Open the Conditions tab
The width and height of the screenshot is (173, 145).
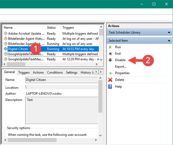click(55, 73)
